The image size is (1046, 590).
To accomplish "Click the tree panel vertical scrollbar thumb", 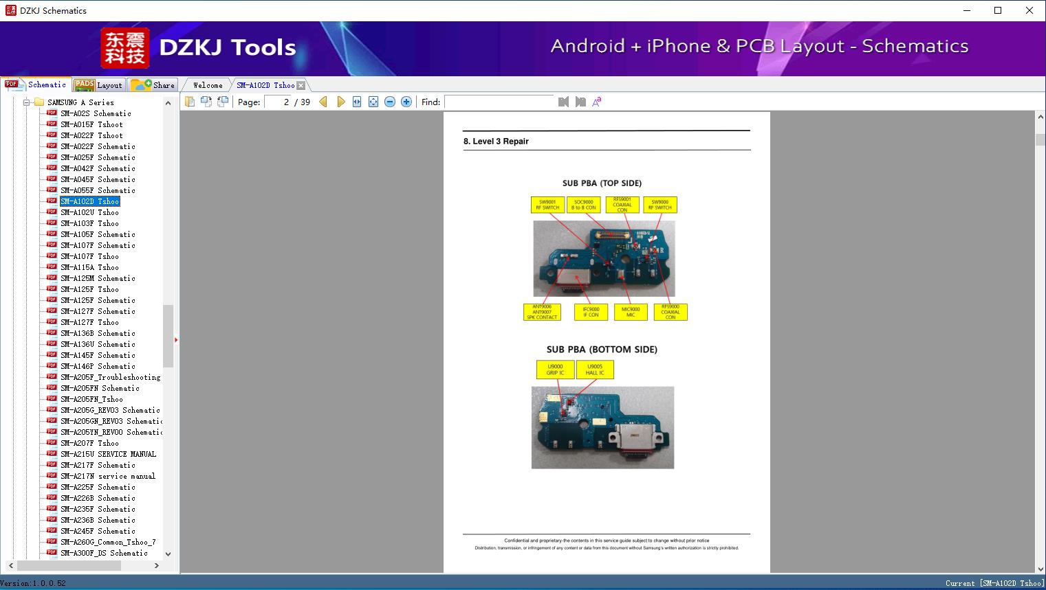I will click(168, 336).
